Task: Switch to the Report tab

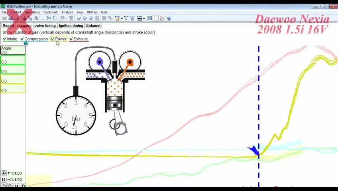Action: click(8, 25)
